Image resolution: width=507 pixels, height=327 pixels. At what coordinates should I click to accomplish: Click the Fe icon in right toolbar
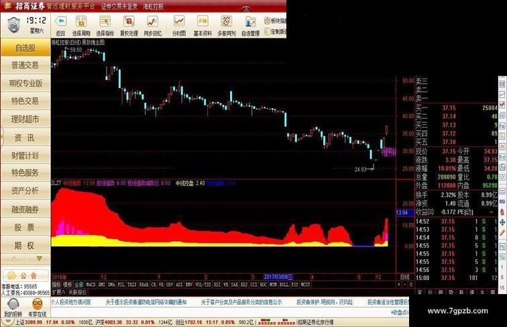tap(502, 126)
